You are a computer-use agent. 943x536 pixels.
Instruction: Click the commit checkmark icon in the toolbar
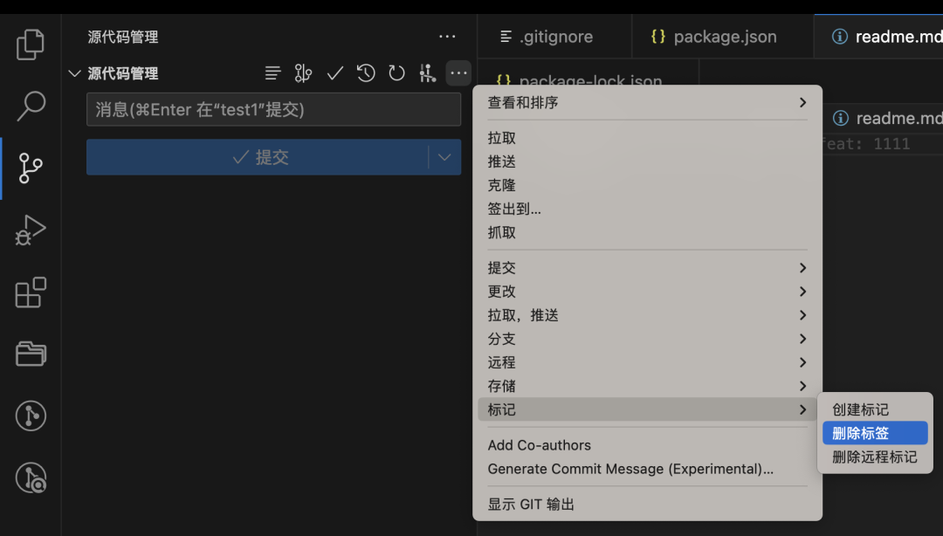pos(334,73)
